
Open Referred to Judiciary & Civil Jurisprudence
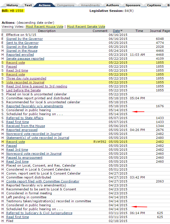click(39, 213)
